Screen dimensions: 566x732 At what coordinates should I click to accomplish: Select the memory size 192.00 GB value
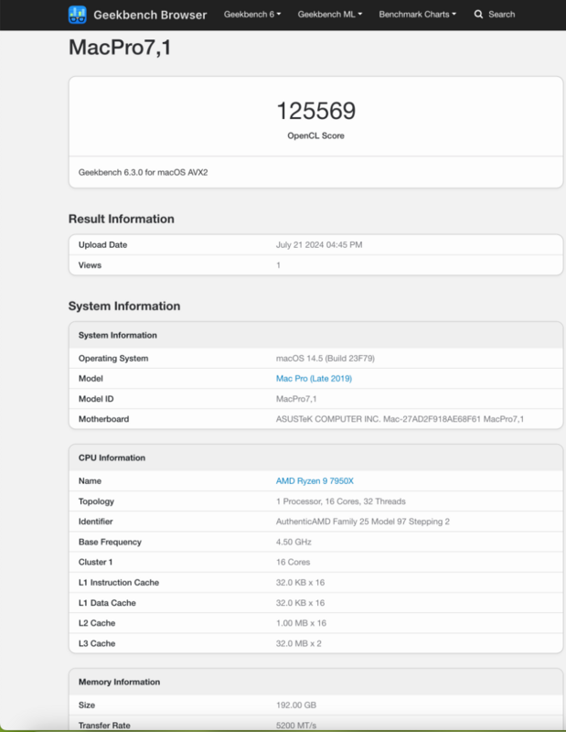click(x=296, y=705)
